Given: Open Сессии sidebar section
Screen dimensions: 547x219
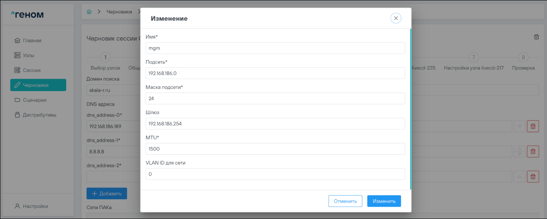Looking at the screenshot, I should (x=31, y=70).
